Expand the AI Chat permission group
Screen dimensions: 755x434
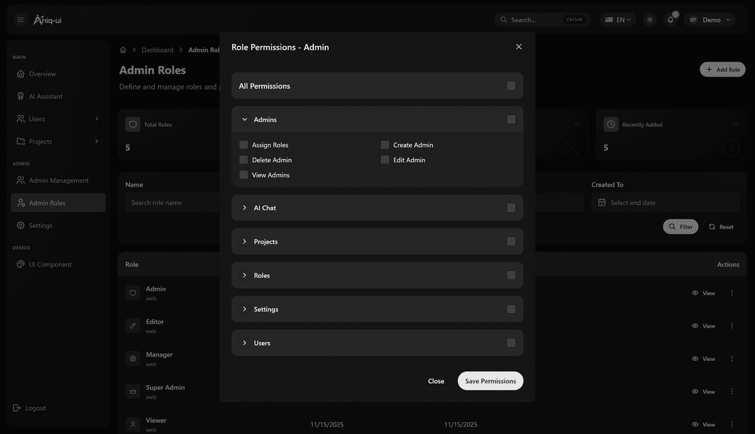pyautogui.click(x=245, y=208)
